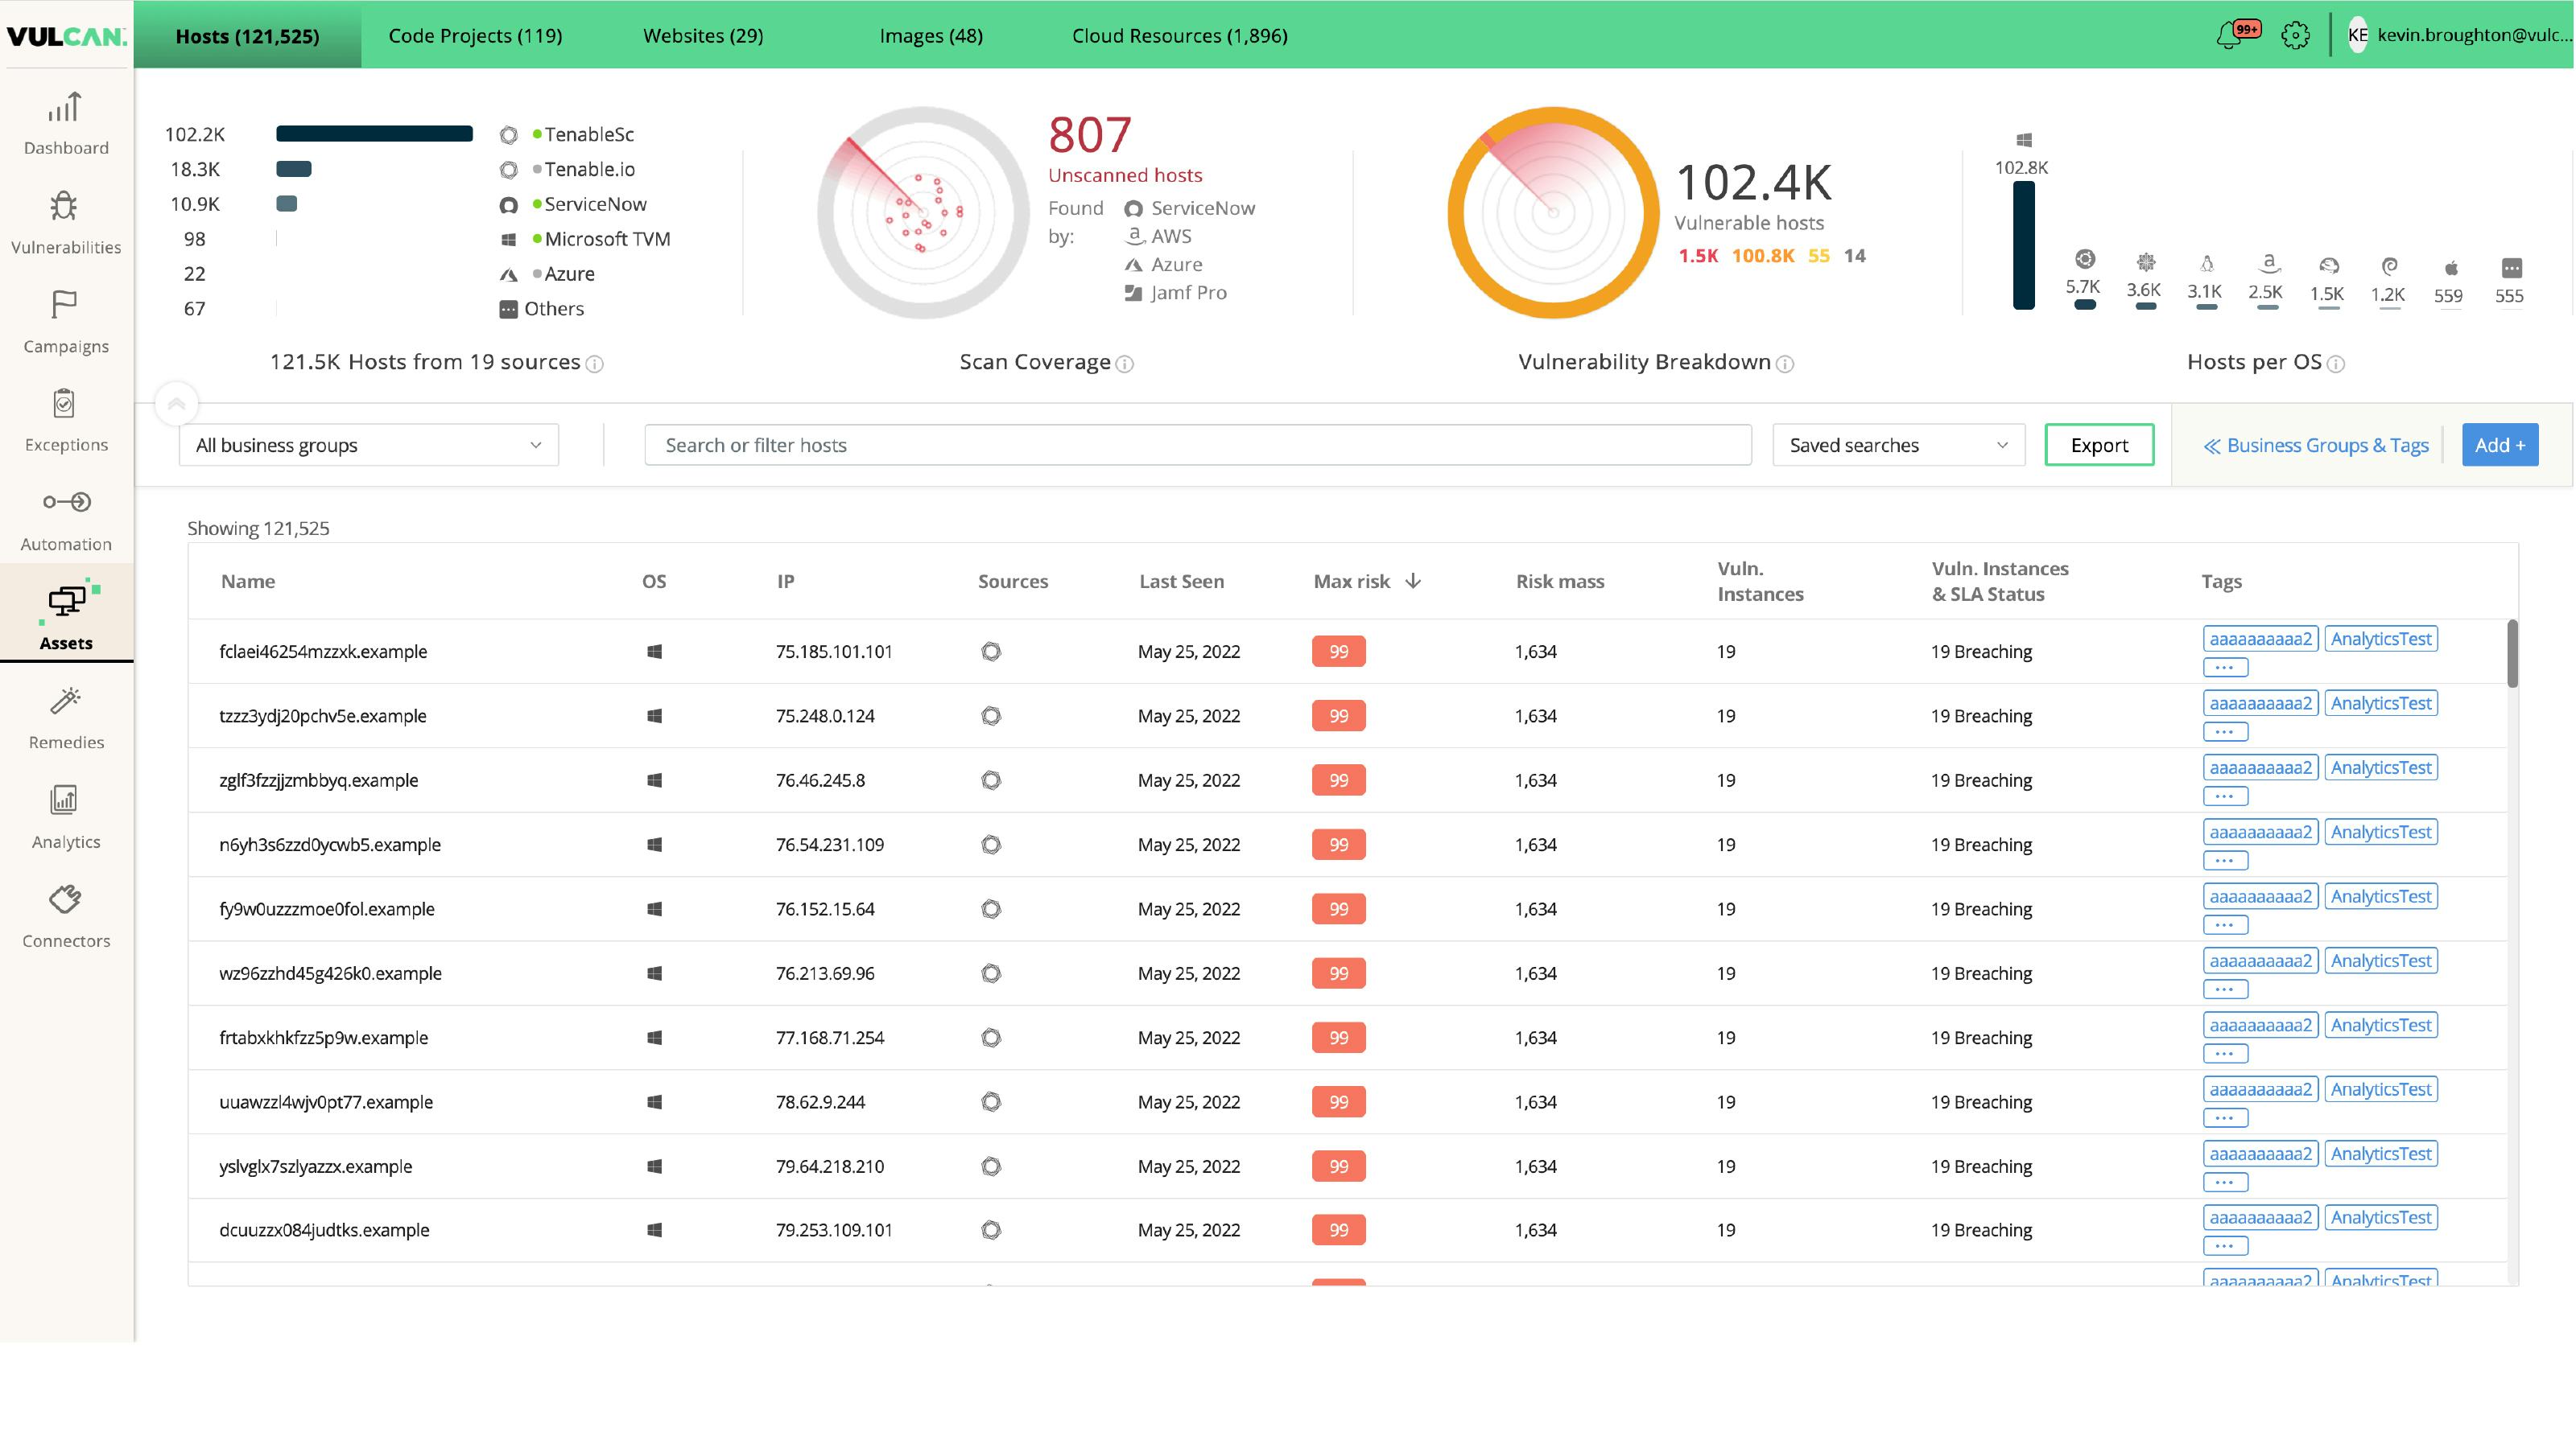This screenshot has width=2576, height=1448.
Task: Open the settings gear in the top bar
Action: coord(2295,34)
